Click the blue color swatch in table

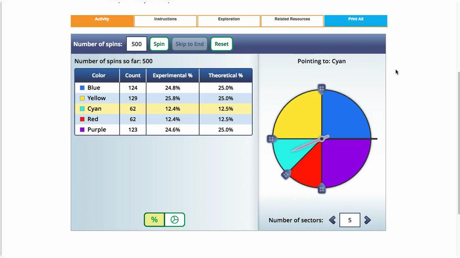coord(82,88)
